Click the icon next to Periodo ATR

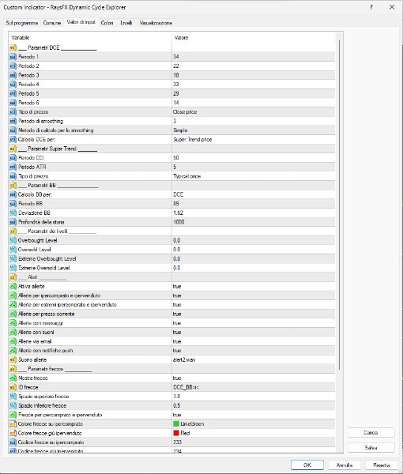pyautogui.click(x=13, y=167)
